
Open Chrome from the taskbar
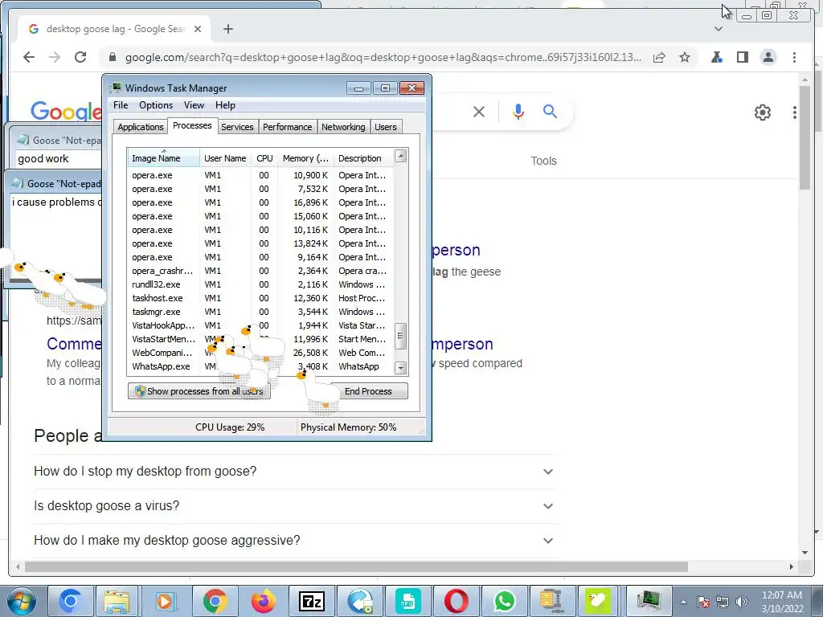215,601
